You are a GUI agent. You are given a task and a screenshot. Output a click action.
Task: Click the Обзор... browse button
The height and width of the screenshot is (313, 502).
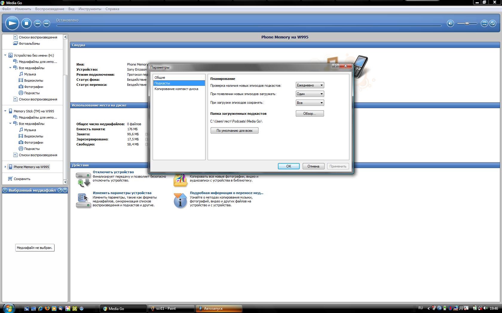pos(310,114)
